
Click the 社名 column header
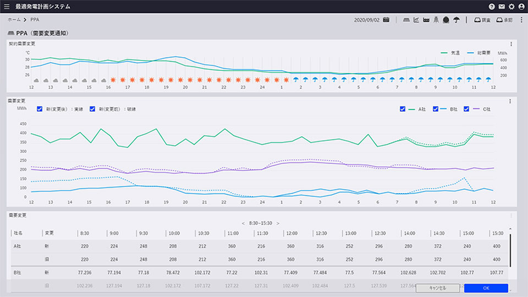click(18, 233)
